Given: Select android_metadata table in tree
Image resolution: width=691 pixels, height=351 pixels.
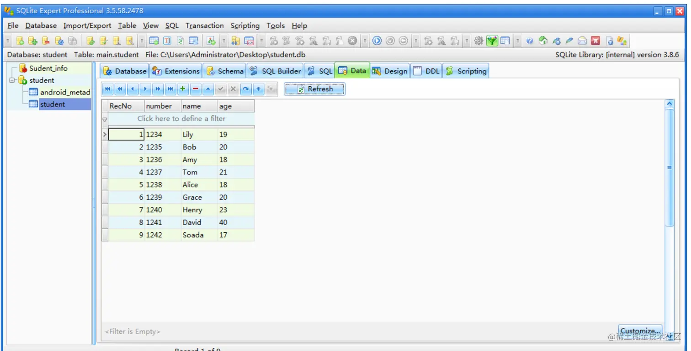Looking at the screenshot, I should pyautogui.click(x=65, y=92).
